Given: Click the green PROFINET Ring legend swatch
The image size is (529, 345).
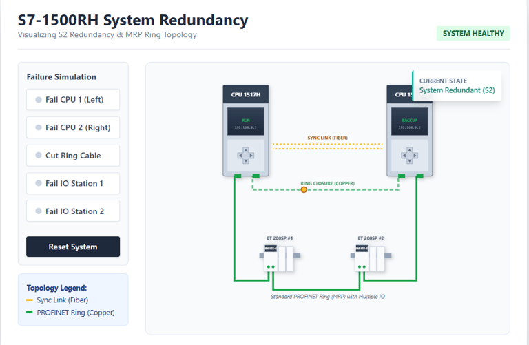Looking at the screenshot, I should [x=30, y=312].
